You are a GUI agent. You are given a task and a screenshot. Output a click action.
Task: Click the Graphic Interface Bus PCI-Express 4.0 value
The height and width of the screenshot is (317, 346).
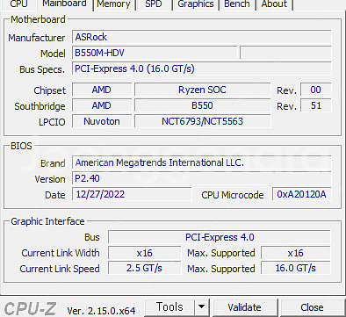(220, 237)
